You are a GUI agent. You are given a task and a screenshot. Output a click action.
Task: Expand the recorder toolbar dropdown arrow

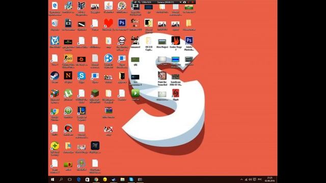(x=180, y=2)
